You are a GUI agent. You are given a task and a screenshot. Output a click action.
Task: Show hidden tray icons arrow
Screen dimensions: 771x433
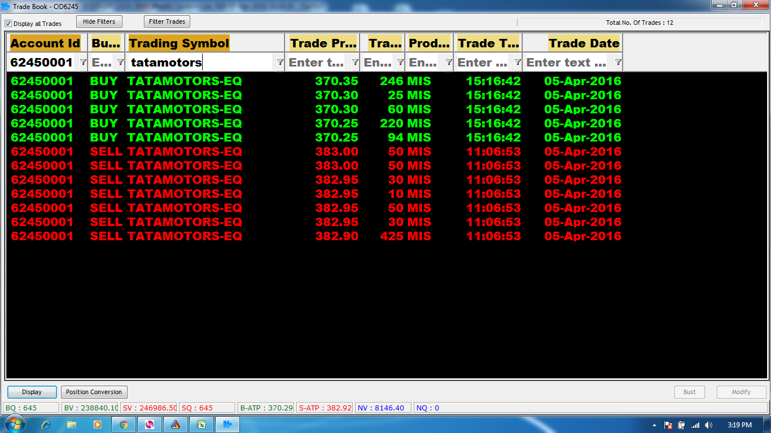pyautogui.click(x=654, y=425)
